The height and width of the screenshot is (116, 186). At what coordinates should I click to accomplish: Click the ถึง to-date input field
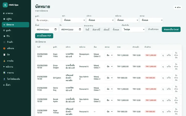pos(71,29)
